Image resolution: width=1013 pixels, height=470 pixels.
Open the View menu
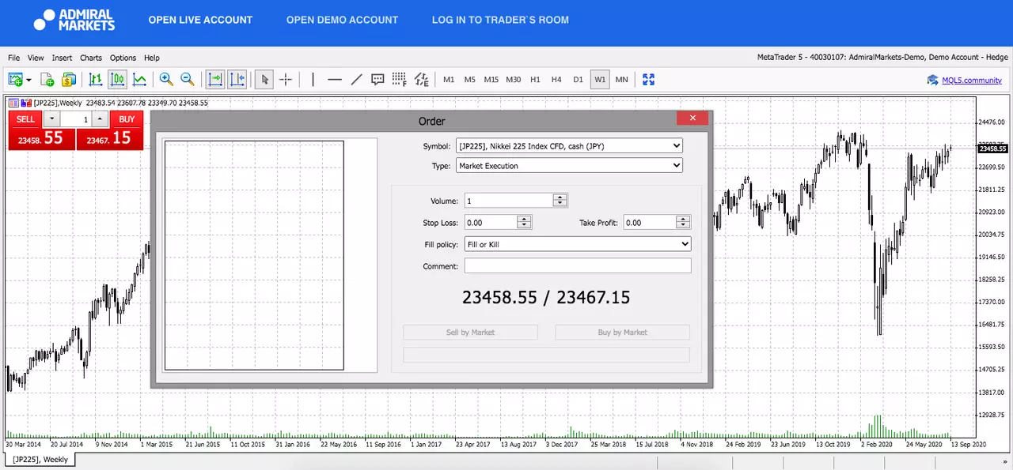coord(36,58)
